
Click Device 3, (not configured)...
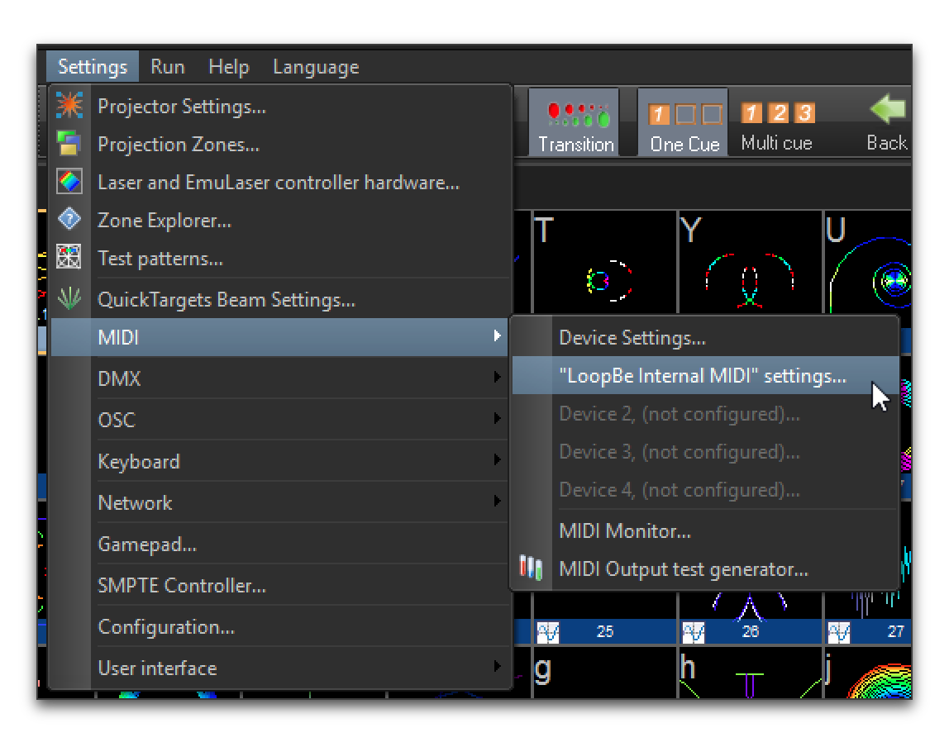[x=705, y=452]
